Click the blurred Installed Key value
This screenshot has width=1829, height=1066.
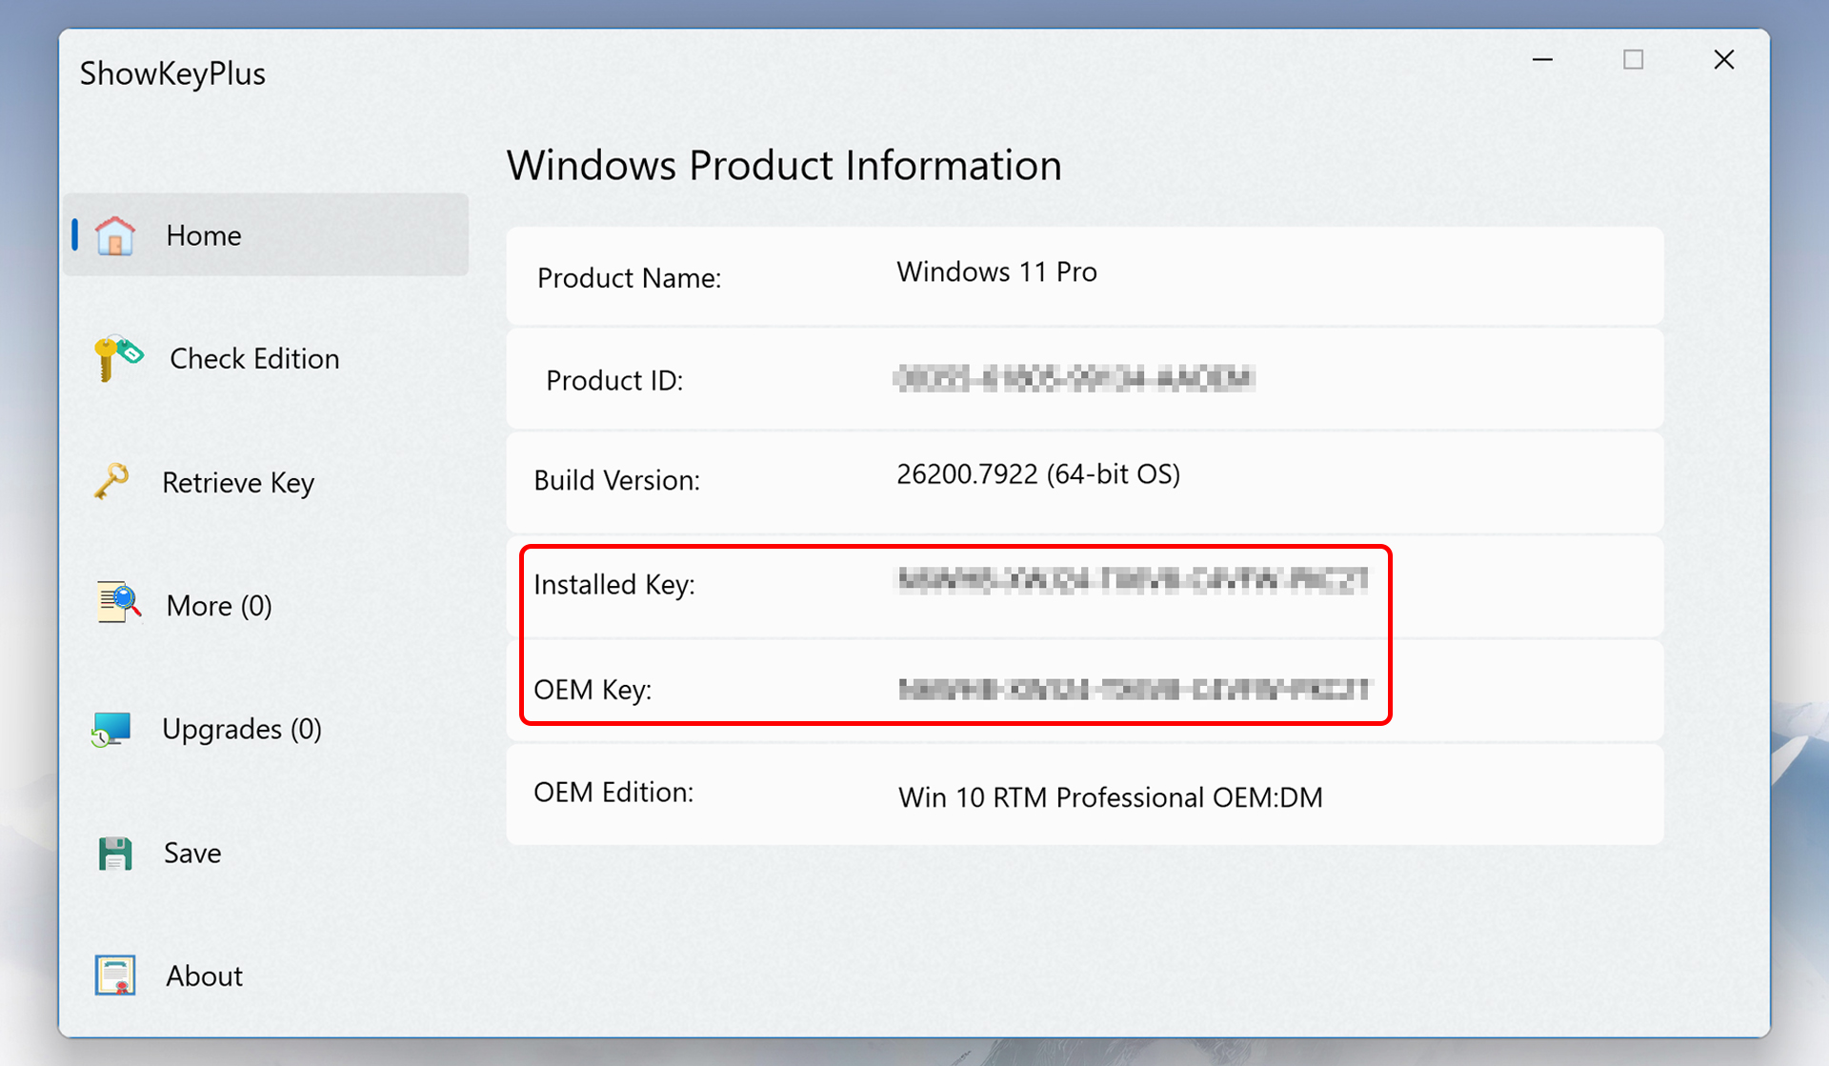tap(1133, 580)
